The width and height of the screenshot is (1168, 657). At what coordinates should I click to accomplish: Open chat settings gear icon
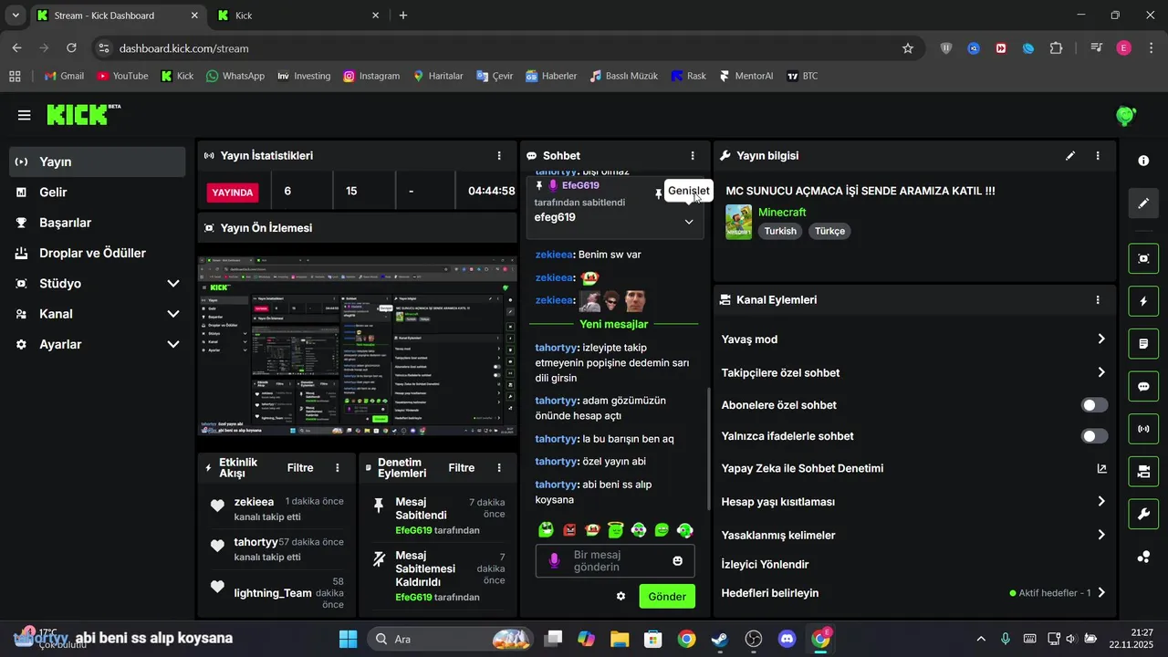(621, 596)
